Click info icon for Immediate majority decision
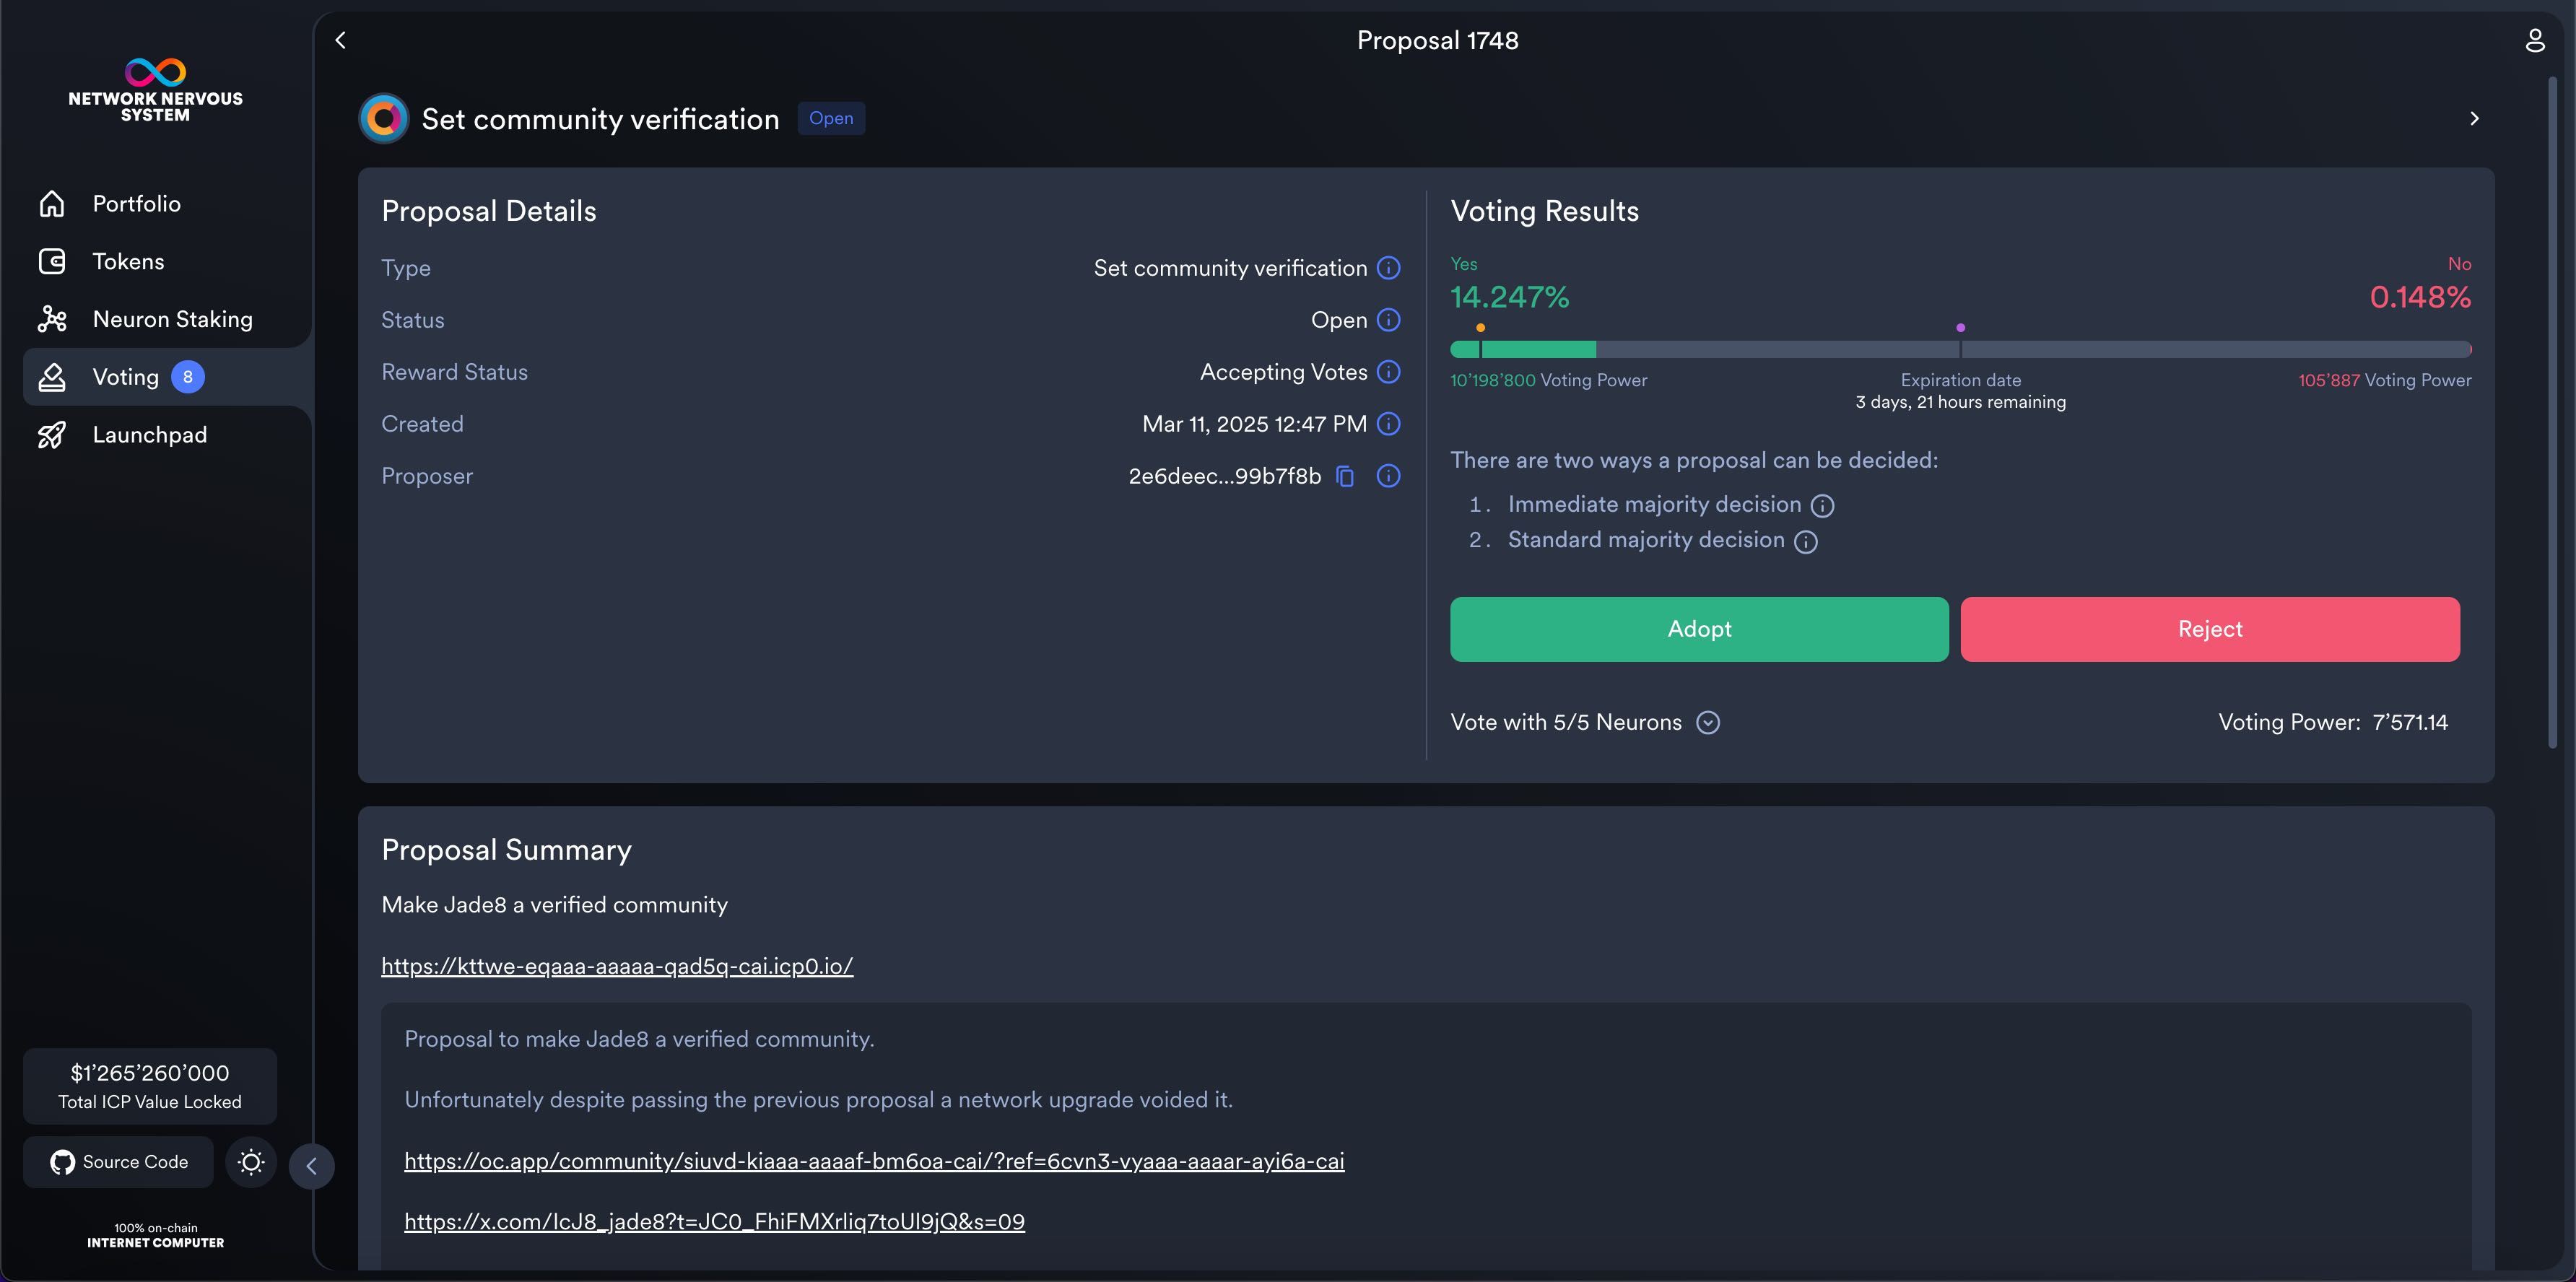This screenshot has height=1282, width=2576. pos(1822,506)
